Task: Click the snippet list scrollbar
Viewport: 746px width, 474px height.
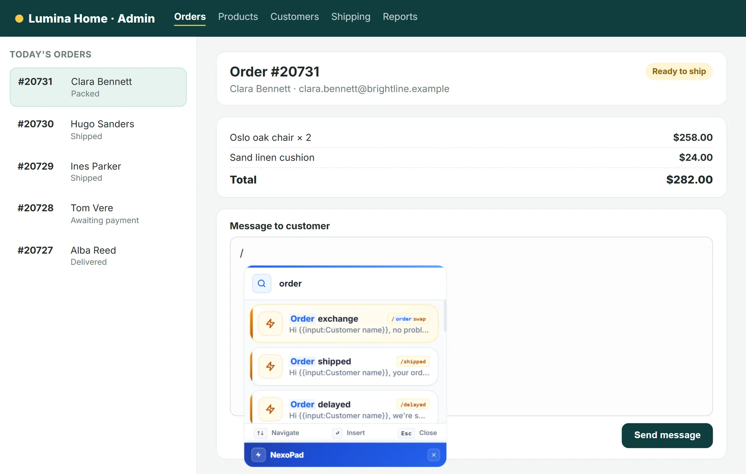Action: click(445, 316)
